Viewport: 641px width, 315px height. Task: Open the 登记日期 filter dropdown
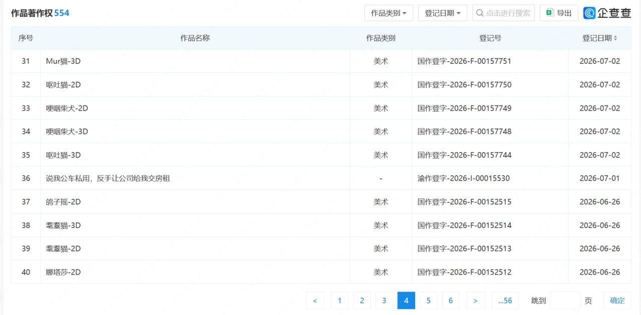click(x=443, y=13)
